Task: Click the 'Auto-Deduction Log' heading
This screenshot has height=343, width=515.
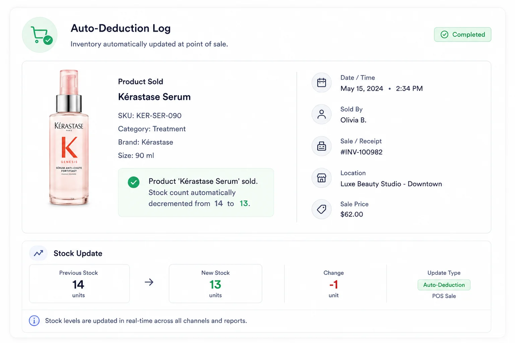Action: tap(121, 28)
